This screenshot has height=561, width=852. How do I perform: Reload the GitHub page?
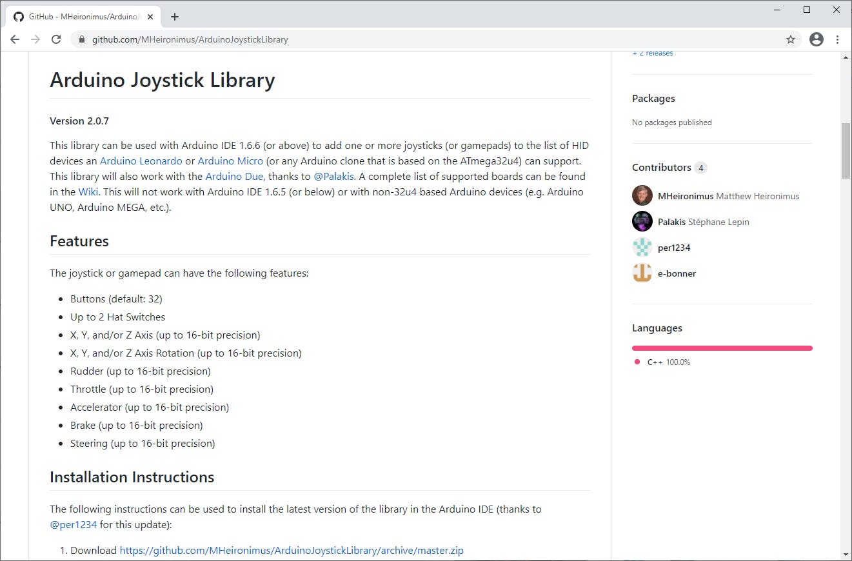coord(56,39)
